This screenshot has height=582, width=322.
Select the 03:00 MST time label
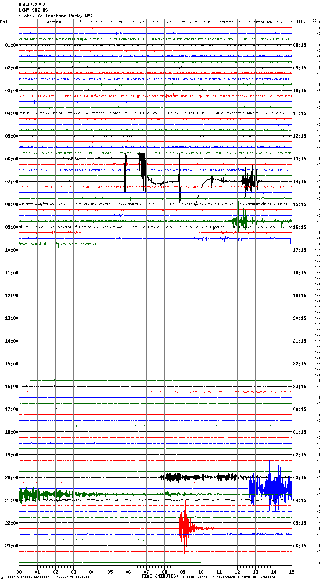pos(12,91)
